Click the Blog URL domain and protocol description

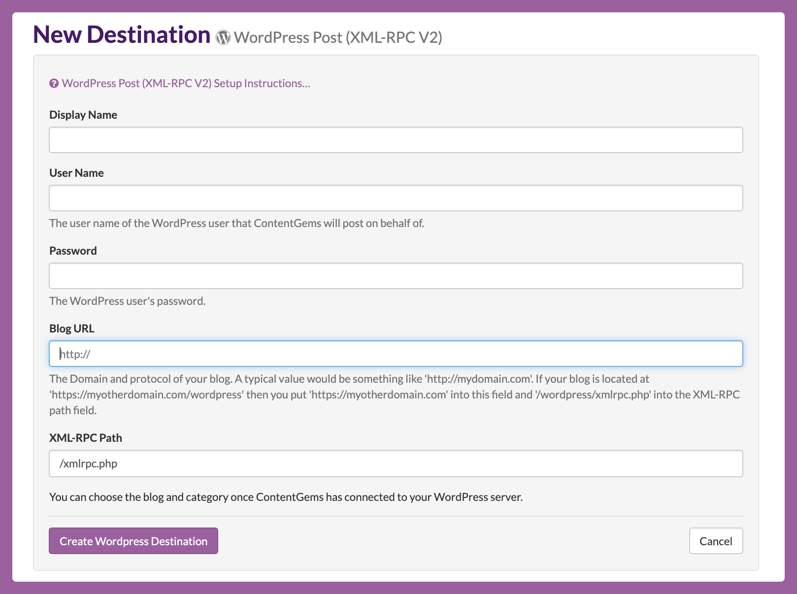(395, 395)
